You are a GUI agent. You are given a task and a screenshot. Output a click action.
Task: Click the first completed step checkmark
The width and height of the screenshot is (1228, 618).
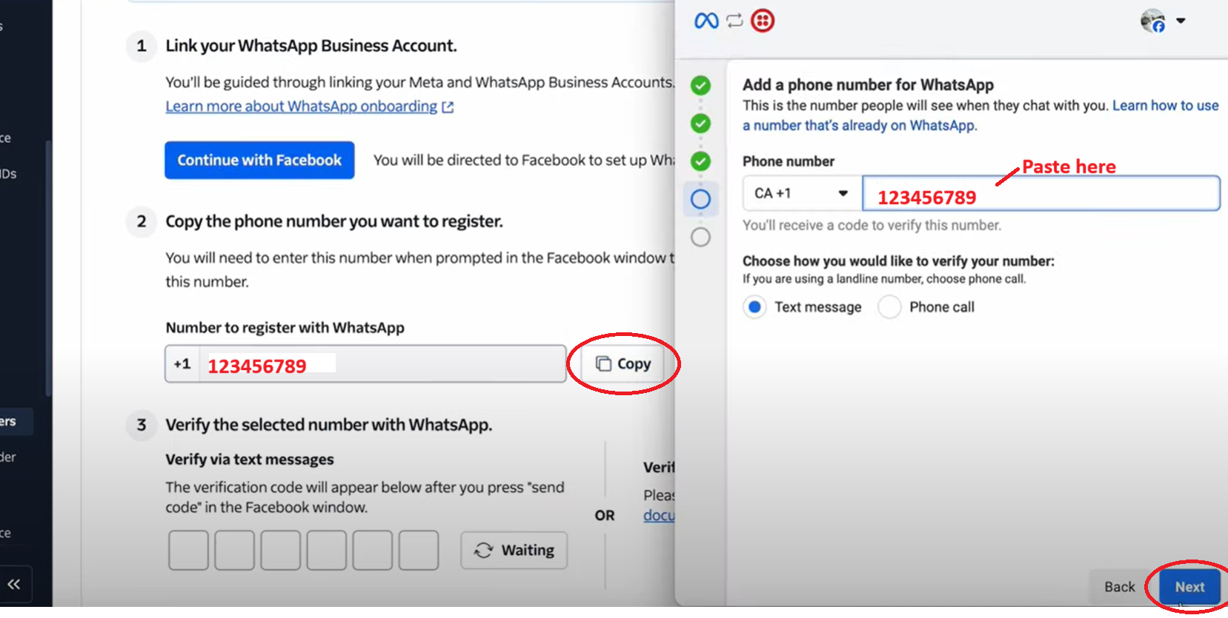[700, 85]
